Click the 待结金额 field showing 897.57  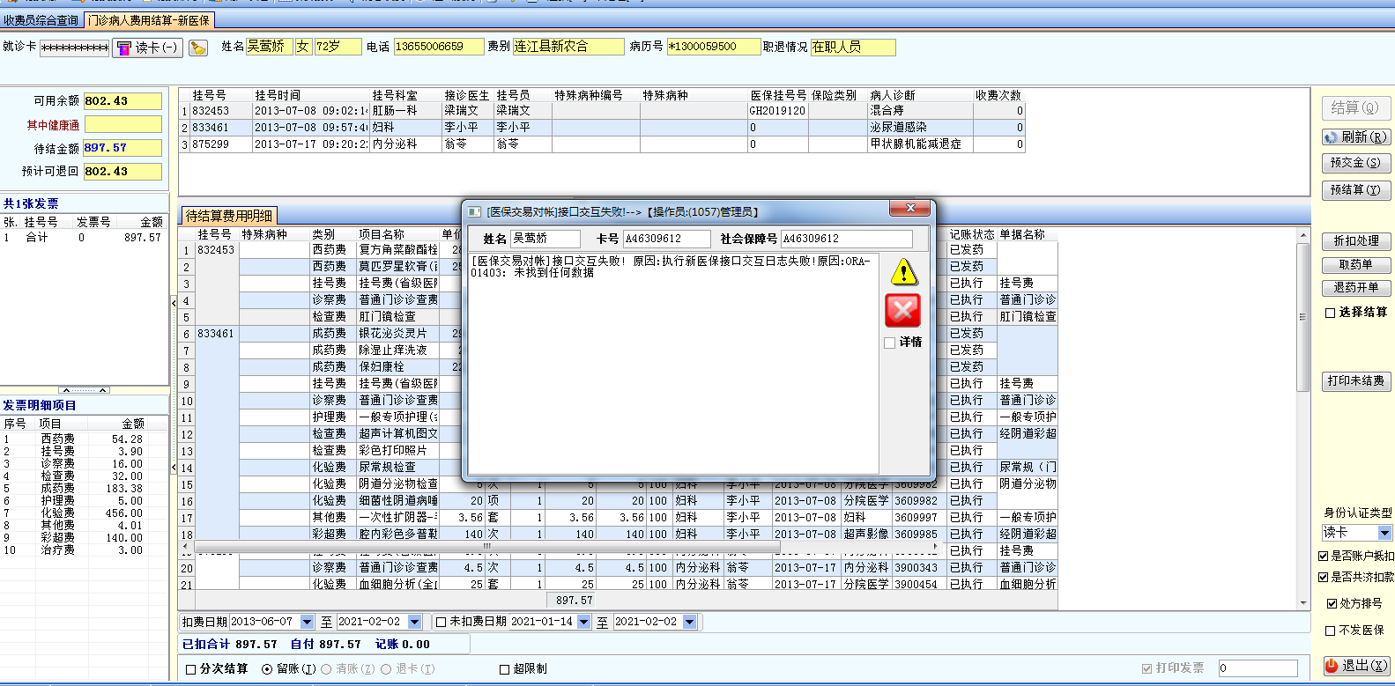pos(122,148)
